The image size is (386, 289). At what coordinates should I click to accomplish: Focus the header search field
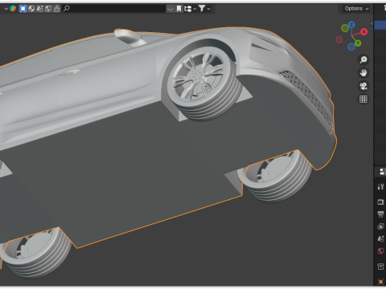[114, 9]
